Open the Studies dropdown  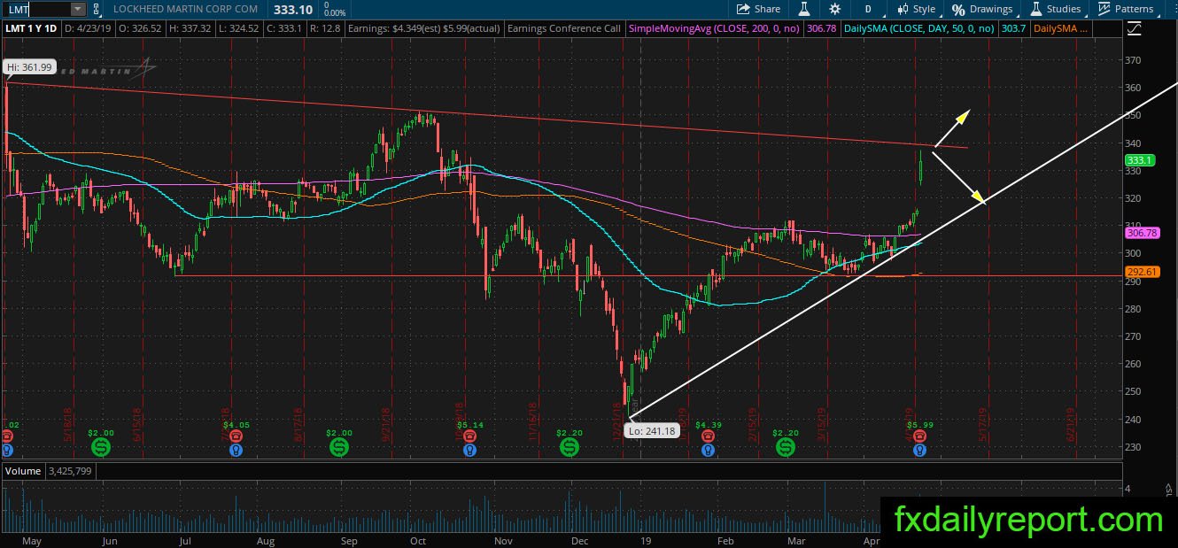point(1056,9)
